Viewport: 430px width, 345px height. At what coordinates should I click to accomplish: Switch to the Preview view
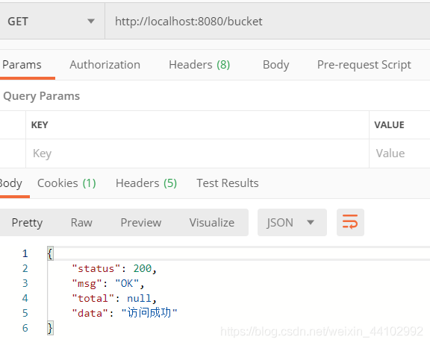click(141, 222)
